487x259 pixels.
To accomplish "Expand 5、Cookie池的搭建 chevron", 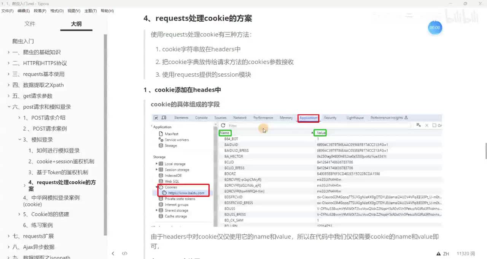I will (x=19, y=214).
